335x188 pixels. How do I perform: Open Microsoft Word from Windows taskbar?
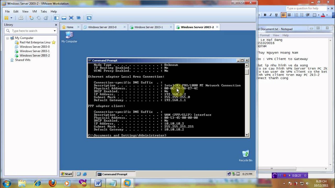[x=98, y=183]
